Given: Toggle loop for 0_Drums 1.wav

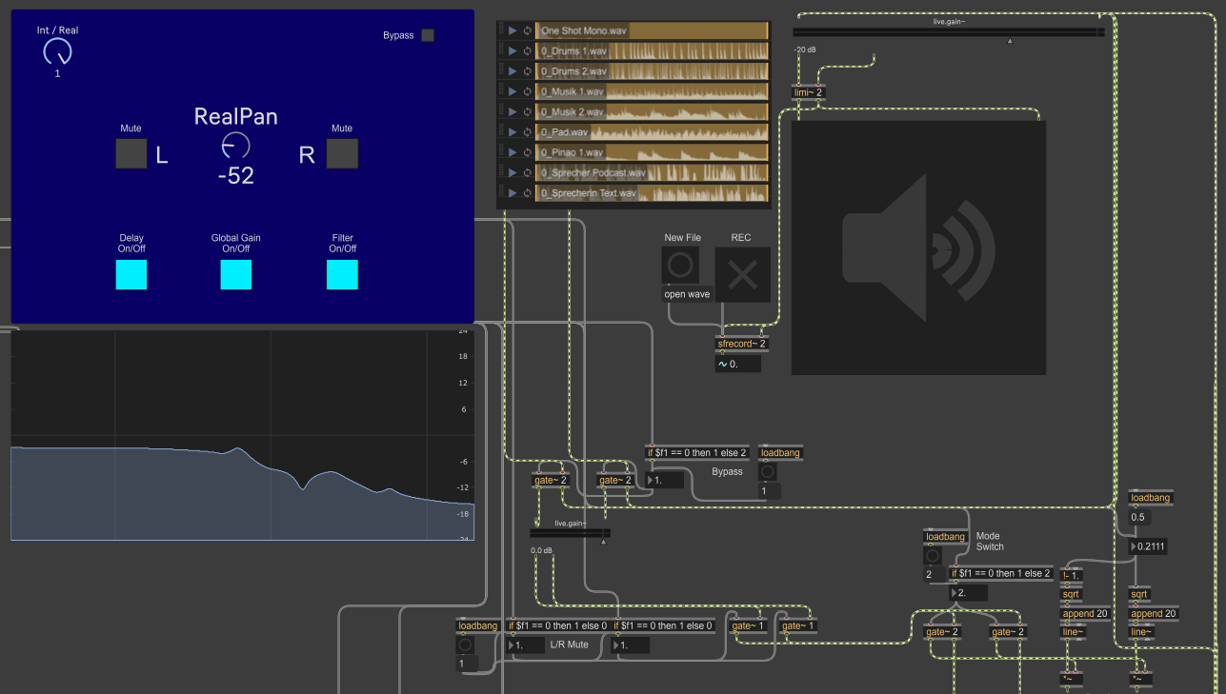Looking at the screenshot, I should coord(527,51).
